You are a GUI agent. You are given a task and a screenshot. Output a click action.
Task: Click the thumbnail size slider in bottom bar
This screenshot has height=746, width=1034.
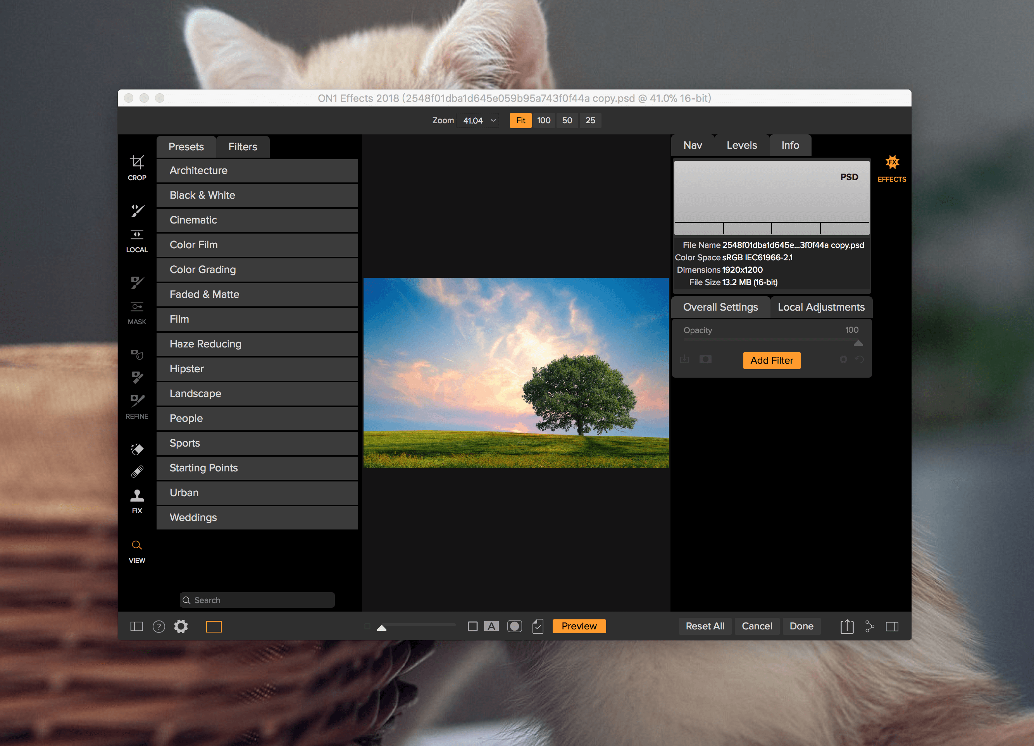click(382, 628)
